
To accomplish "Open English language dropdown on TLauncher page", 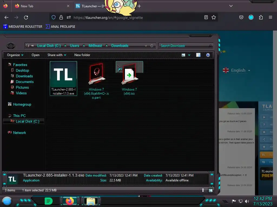I will (x=236, y=70).
